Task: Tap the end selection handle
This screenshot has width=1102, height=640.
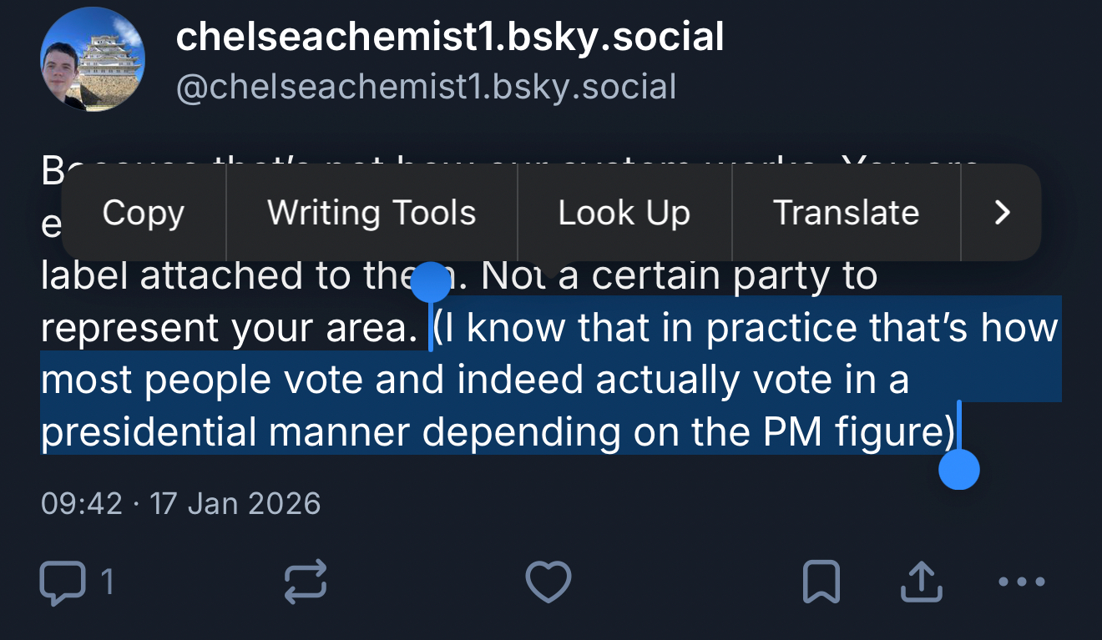Action: pos(958,471)
